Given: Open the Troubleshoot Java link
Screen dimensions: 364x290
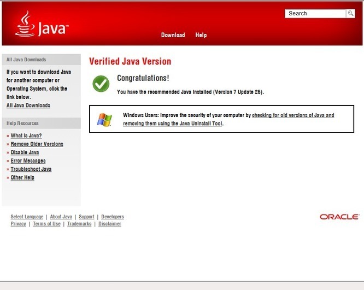Looking at the screenshot, I should tap(31, 169).
